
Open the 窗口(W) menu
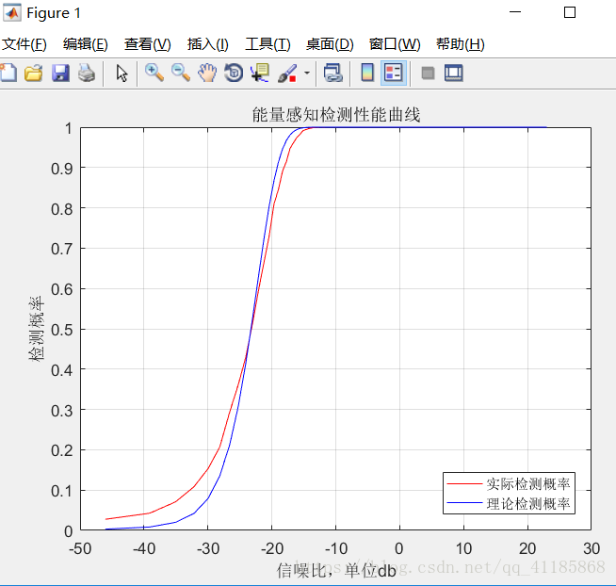pos(395,44)
